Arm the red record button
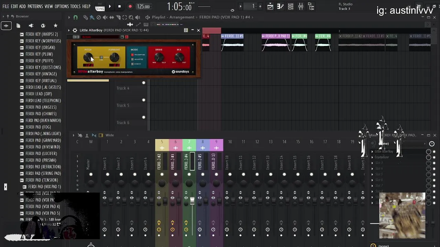Screen dimensions: 440x247 click(130, 6)
